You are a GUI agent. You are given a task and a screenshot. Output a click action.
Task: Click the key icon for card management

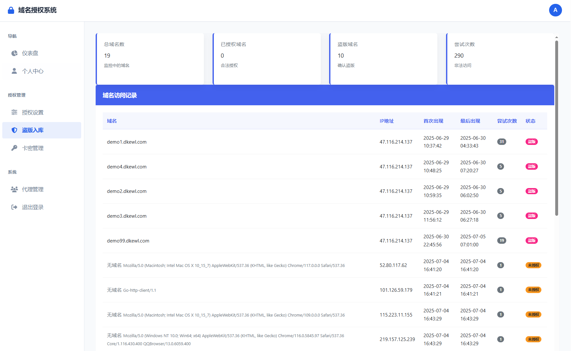click(x=14, y=148)
